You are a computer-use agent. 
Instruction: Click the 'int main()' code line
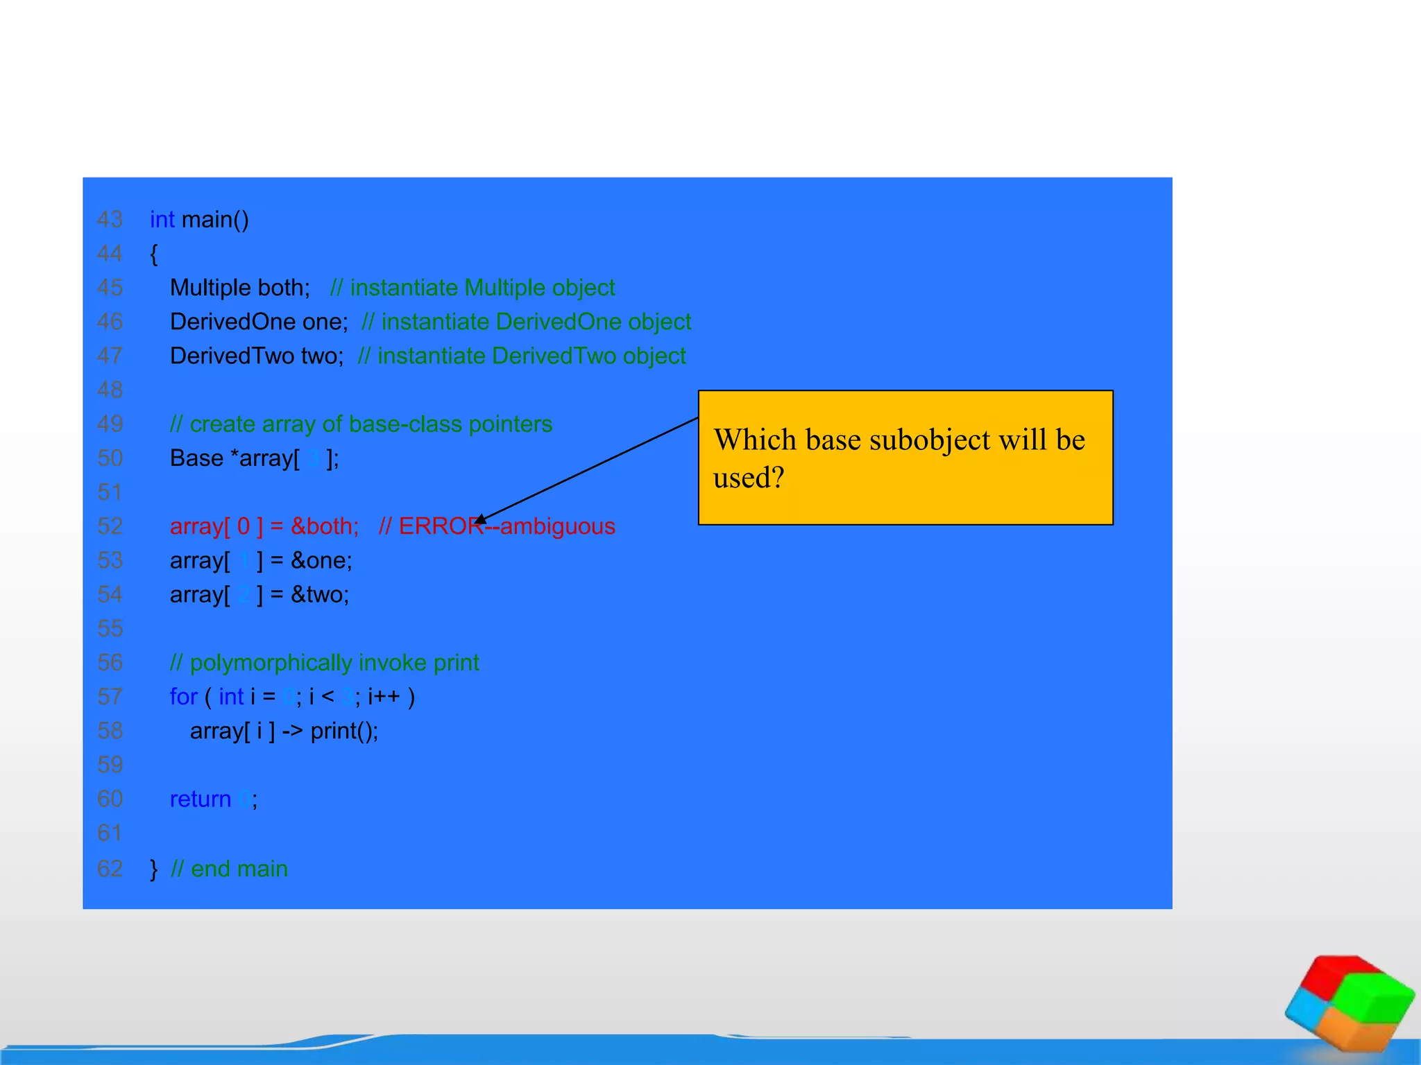pos(199,220)
